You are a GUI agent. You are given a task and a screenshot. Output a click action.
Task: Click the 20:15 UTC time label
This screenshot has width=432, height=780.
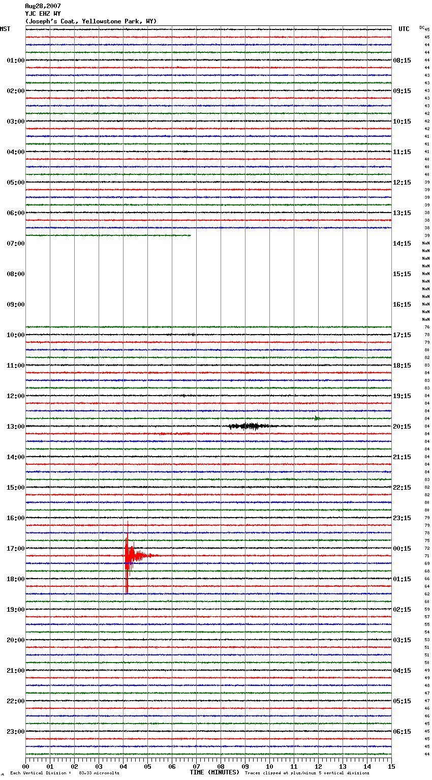tap(402, 427)
